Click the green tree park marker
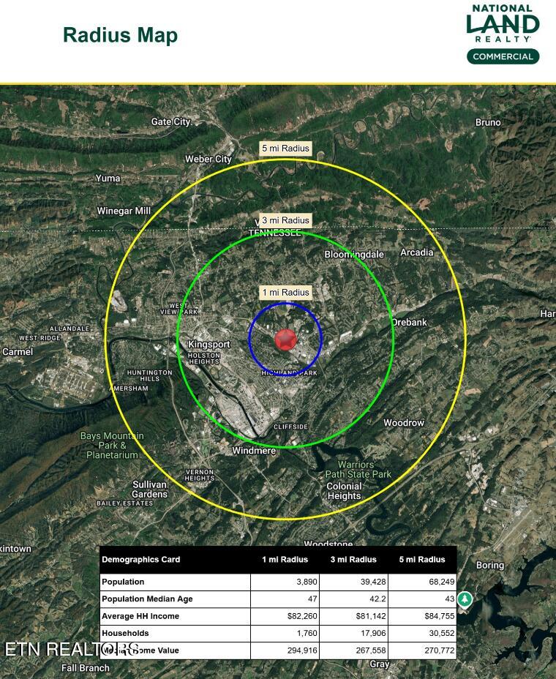556x679 pixels. pyautogui.click(x=465, y=600)
